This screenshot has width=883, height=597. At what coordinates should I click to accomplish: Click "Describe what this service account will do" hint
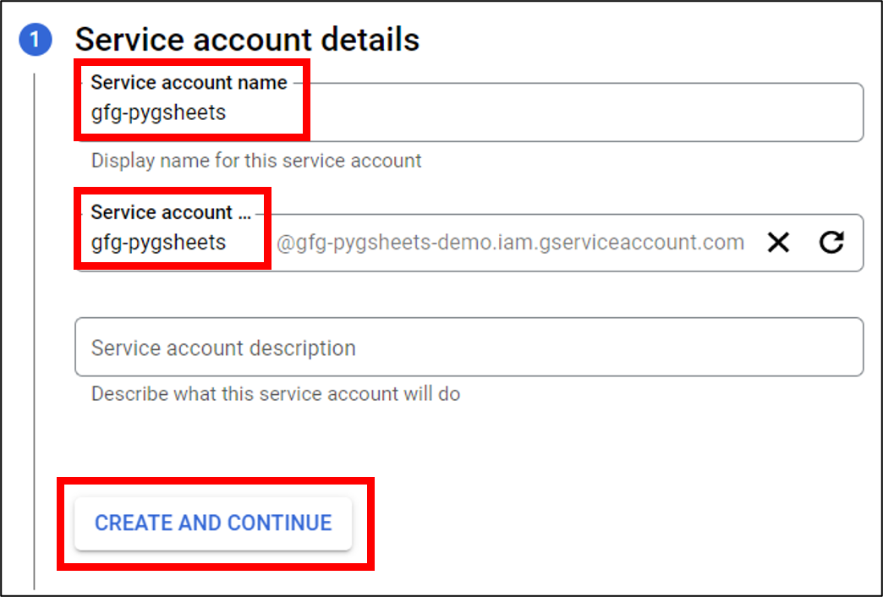click(275, 394)
